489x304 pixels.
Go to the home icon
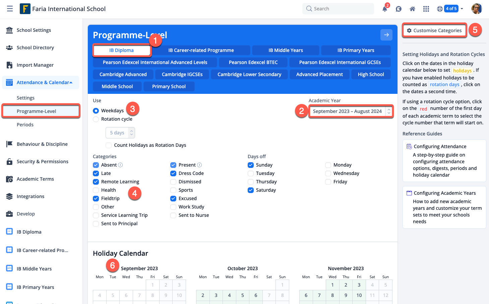tap(412, 9)
